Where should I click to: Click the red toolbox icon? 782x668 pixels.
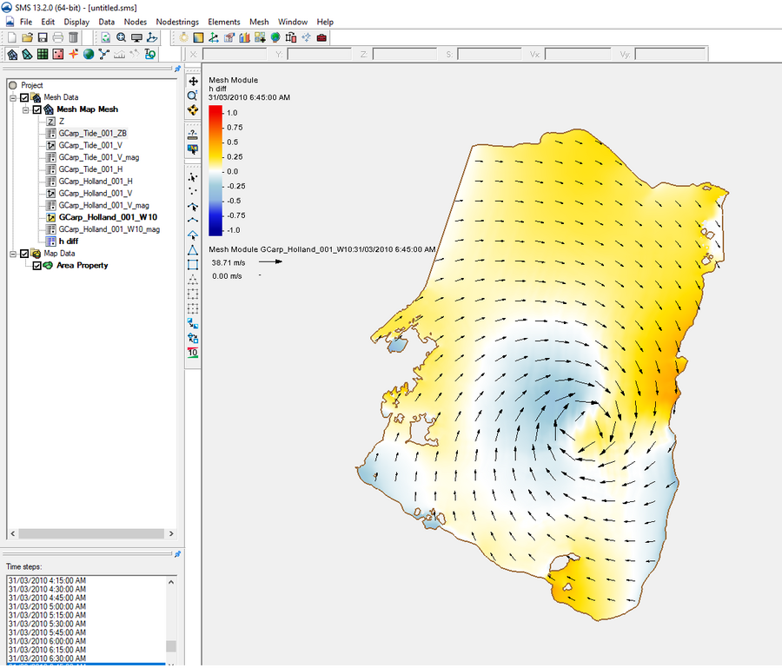click(321, 37)
